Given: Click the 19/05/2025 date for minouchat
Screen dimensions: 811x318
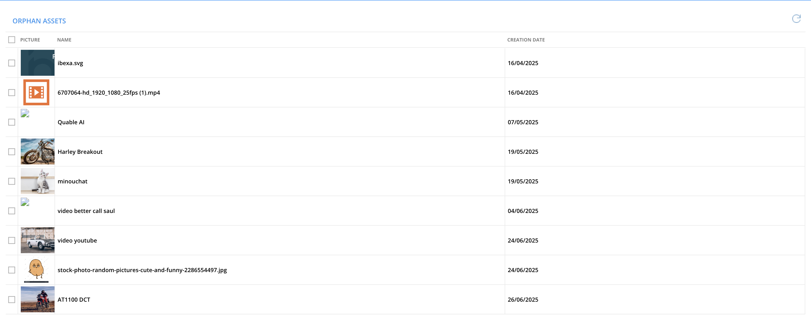Looking at the screenshot, I should point(523,181).
